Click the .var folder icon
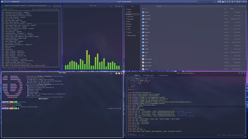The height and width of the screenshot is (139, 248). coord(143,56)
